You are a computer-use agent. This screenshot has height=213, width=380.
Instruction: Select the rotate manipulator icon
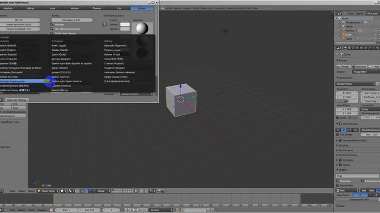[x=90, y=191]
